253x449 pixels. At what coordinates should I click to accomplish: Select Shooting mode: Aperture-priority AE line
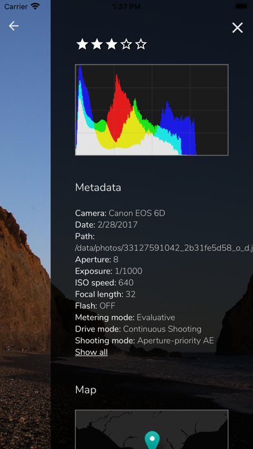[x=145, y=341]
